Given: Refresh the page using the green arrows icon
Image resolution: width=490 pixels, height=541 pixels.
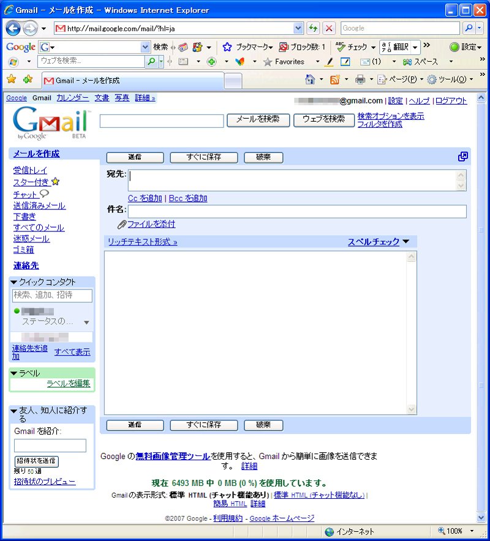Looking at the screenshot, I should 313,28.
